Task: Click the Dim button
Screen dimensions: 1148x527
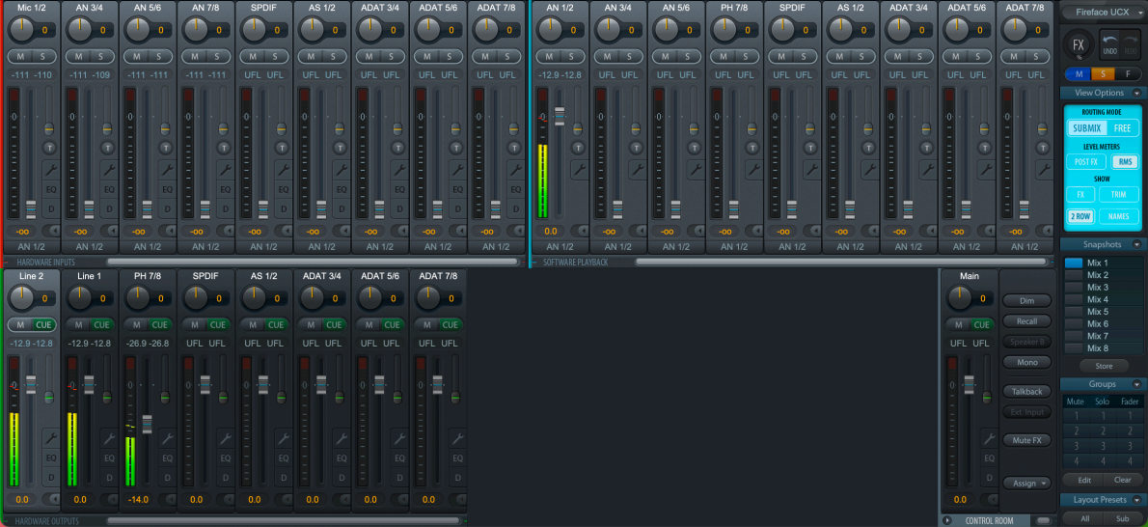Action: click(x=1026, y=300)
